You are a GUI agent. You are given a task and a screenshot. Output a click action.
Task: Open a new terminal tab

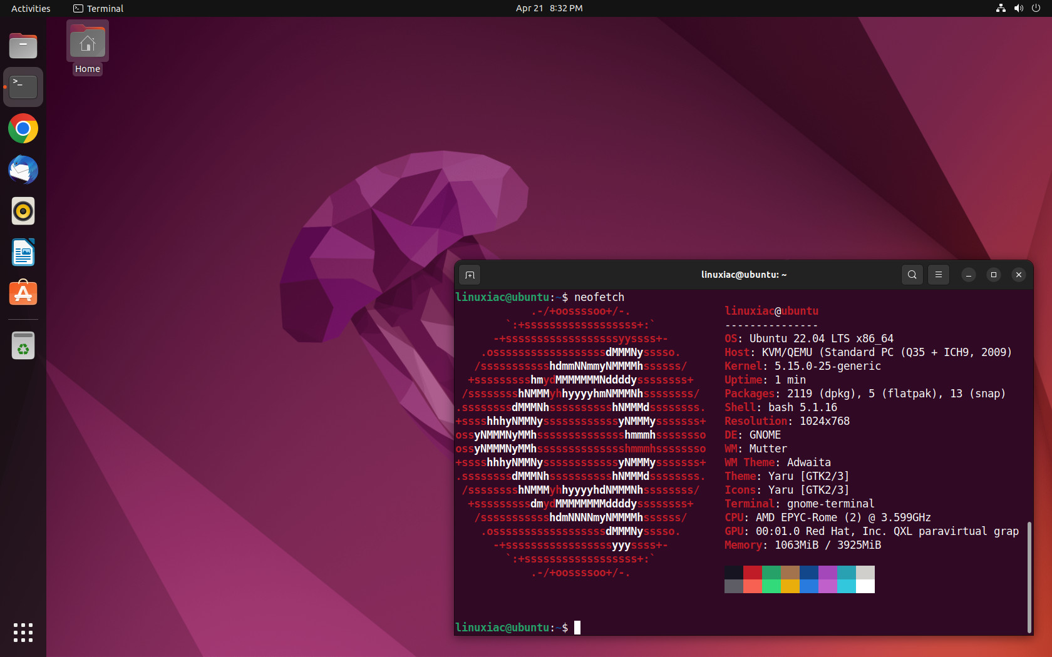(470, 275)
